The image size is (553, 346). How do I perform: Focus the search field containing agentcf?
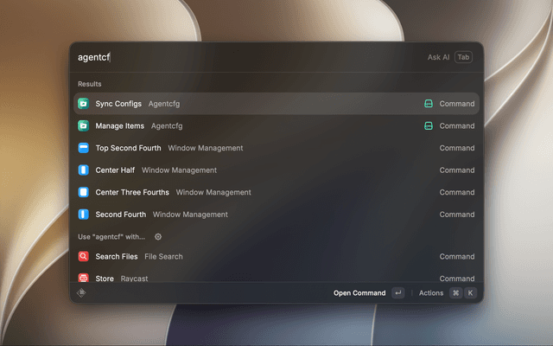[x=247, y=57]
